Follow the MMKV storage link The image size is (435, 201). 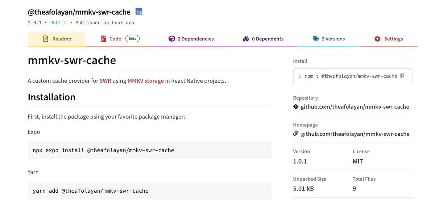146,81
